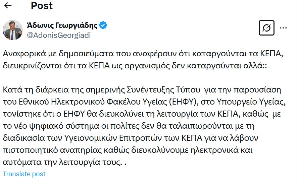Screen dimensions: 299x188
Task: Open the Grok explain post icon
Action: pyautogui.click(x=267, y=28)
